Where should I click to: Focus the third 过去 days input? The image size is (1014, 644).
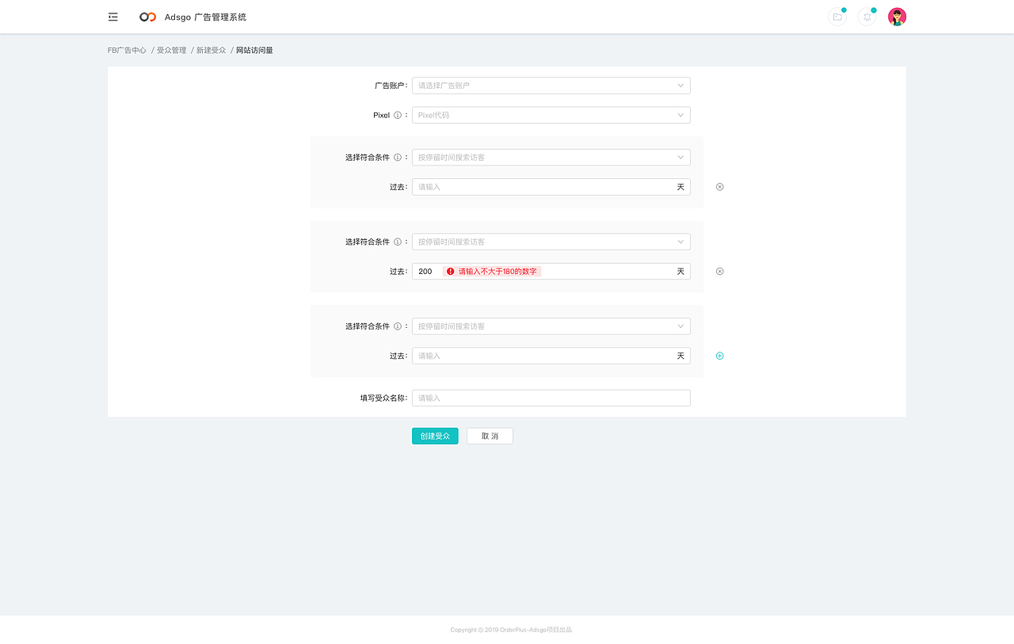point(551,356)
